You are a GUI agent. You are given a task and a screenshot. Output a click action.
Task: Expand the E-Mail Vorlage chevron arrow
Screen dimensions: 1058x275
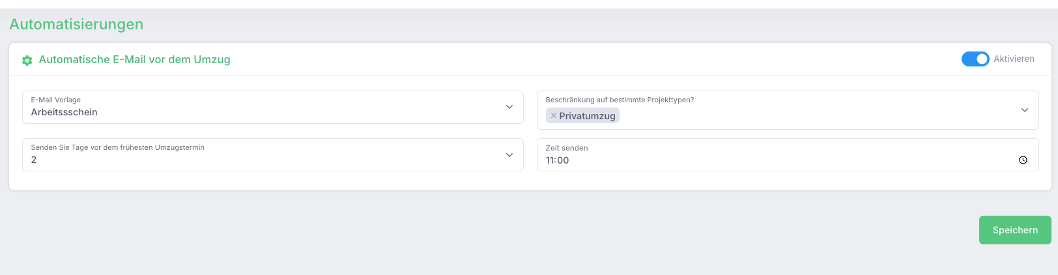509,107
